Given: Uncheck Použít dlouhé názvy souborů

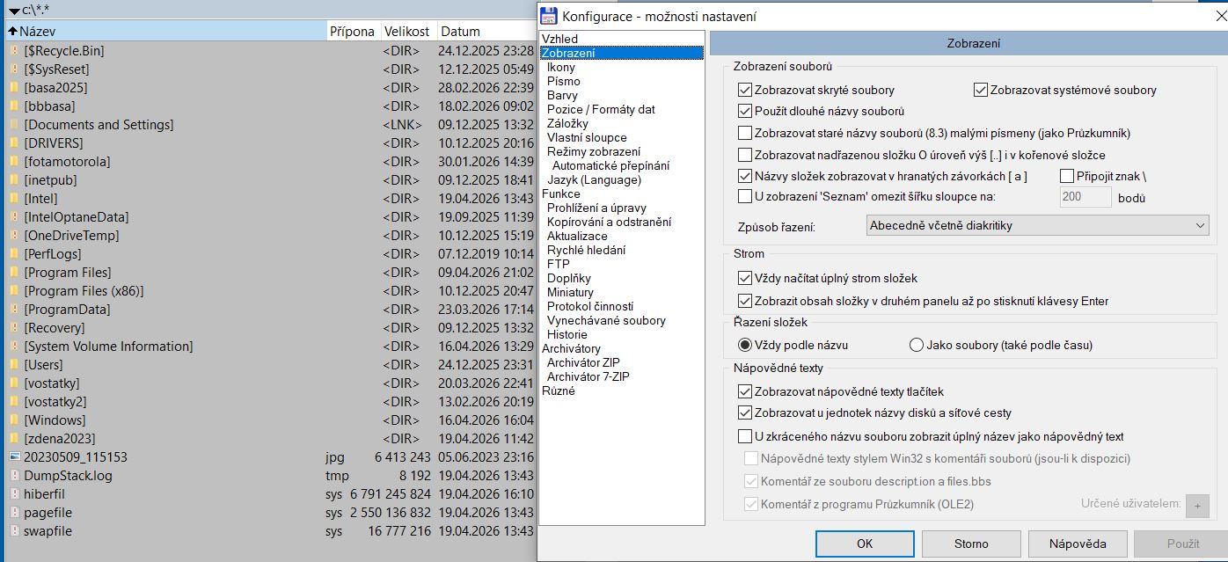Looking at the screenshot, I should click(x=745, y=112).
